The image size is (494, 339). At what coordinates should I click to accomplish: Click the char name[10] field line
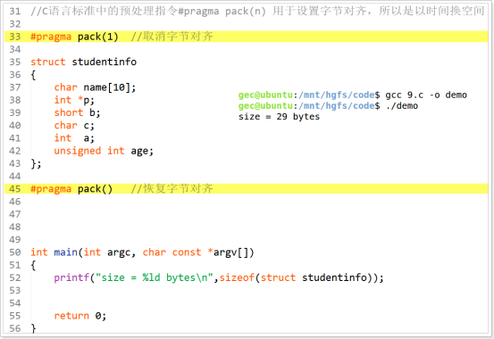95,87
